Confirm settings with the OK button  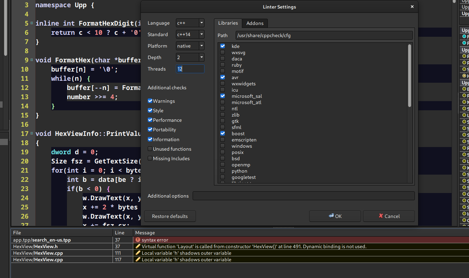coord(335,216)
